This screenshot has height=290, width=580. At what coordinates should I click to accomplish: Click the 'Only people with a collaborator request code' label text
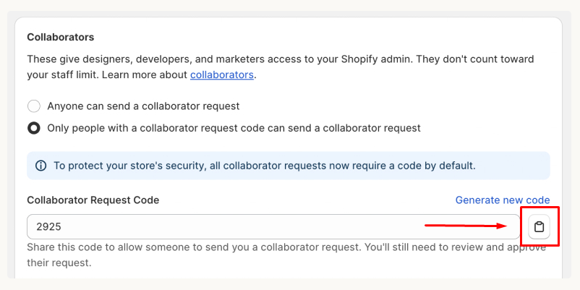(x=234, y=128)
